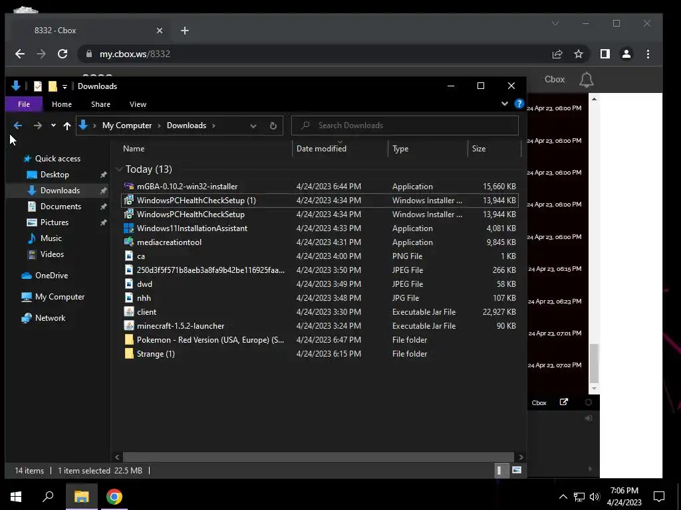Sort by Date modified column header

coord(321,148)
